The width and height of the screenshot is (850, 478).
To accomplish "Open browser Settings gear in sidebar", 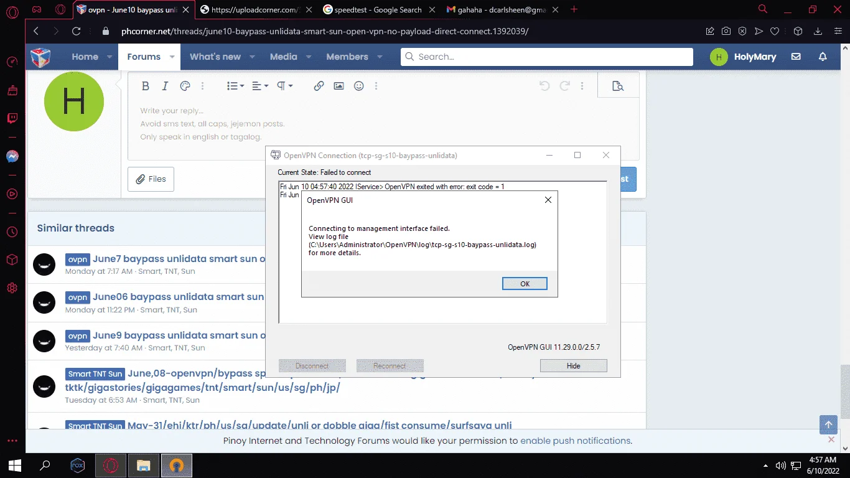I will click(12, 288).
